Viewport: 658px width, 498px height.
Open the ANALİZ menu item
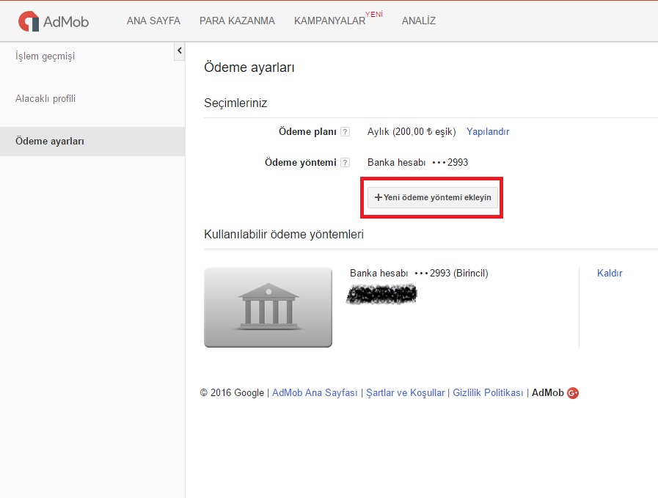click(x=418, y=21)
